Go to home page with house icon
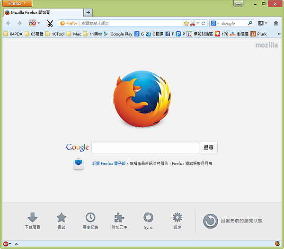Image resolution: width=284 pixels, height=249 pixels. [x=276, y=23]
